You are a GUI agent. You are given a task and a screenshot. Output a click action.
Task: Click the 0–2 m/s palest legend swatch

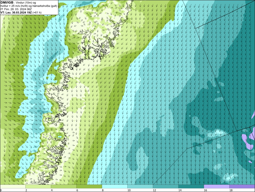13,186
